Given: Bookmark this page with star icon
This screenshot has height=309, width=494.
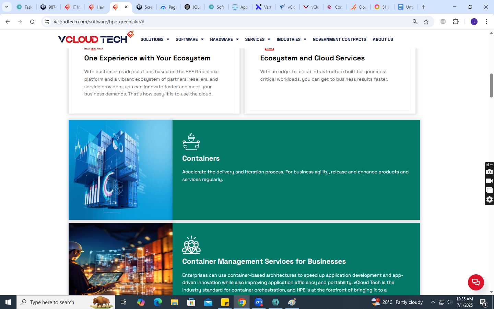Looking at the screenshot, I should point(426,22).
